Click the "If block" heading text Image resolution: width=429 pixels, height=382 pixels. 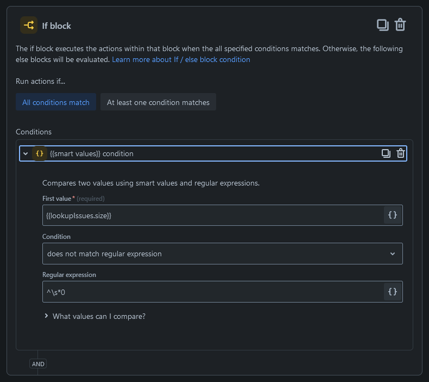pos(56,26)
